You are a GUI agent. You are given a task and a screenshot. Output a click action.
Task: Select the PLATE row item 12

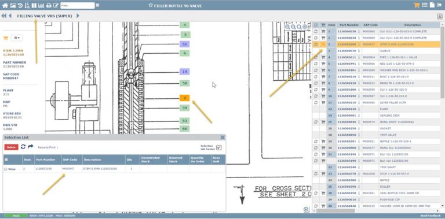pos(376,109)
